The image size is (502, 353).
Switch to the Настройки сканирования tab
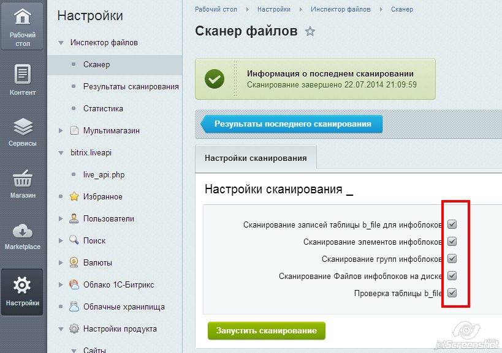(x=255, y=158)
